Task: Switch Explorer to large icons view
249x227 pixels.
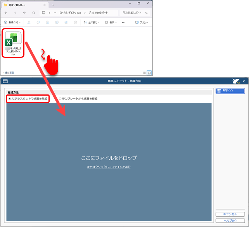Action: coord(149,73)
